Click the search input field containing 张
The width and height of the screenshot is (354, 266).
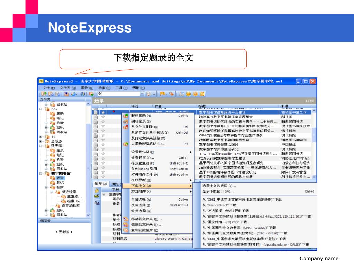119,94
